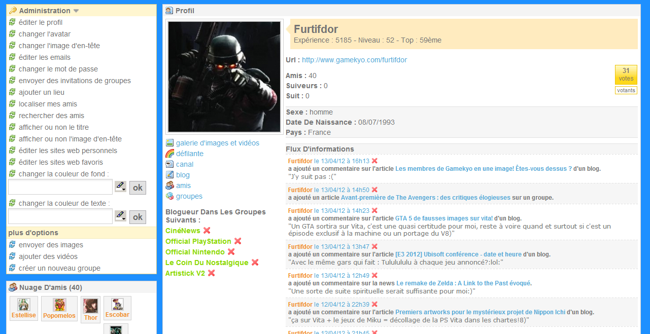Open 'éditer les emails' option
Viewport: 650px width, 334px height.
(45, 57)
